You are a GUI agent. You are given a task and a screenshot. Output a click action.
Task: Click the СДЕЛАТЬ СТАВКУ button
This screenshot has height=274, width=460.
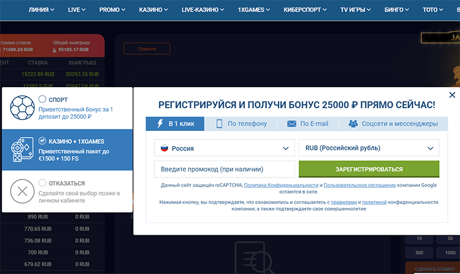433,268
